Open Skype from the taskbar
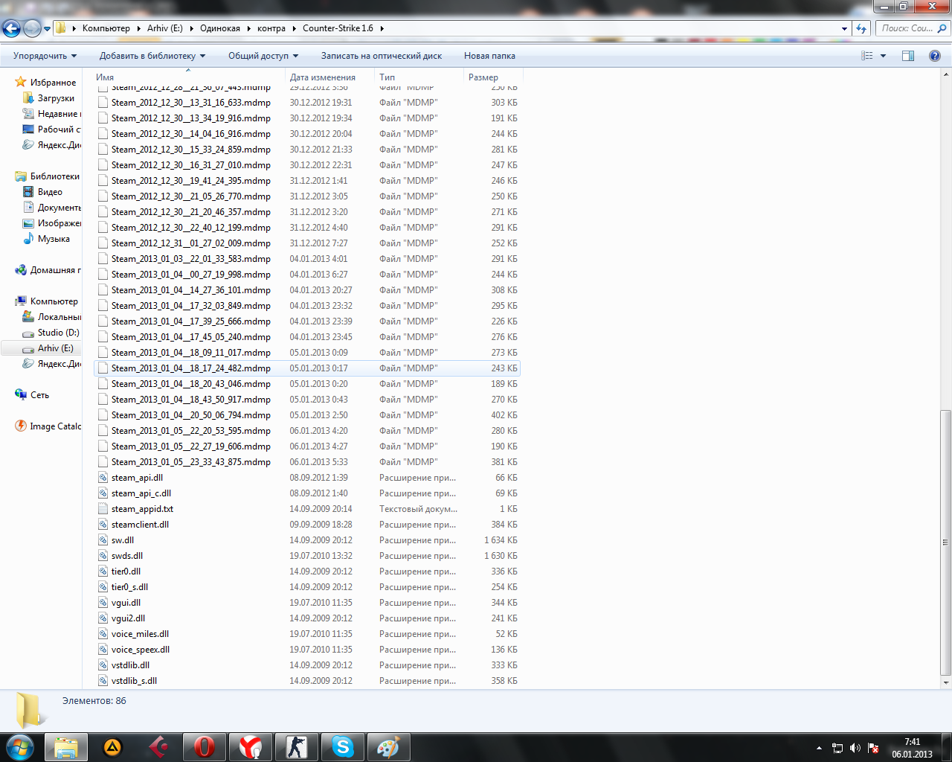This screenshot has width=952, height=762. pyautogui.click(x=343, y=747)
